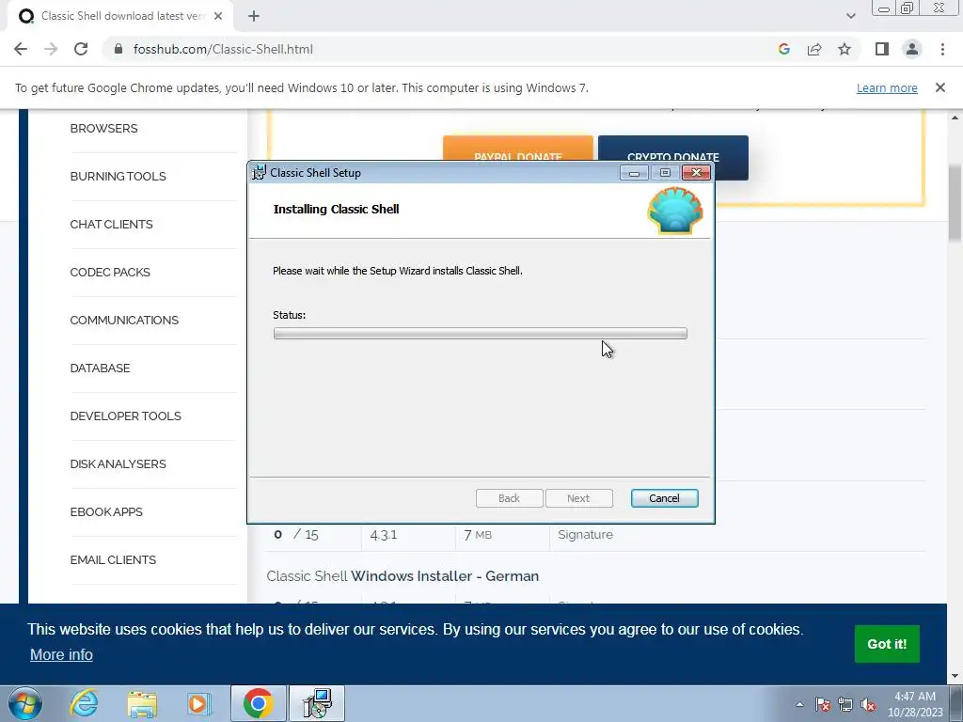Cancel the Classic Shell installation
Image resolution: width=963 pixels, height=722 pixels.
tap(665, 498)
